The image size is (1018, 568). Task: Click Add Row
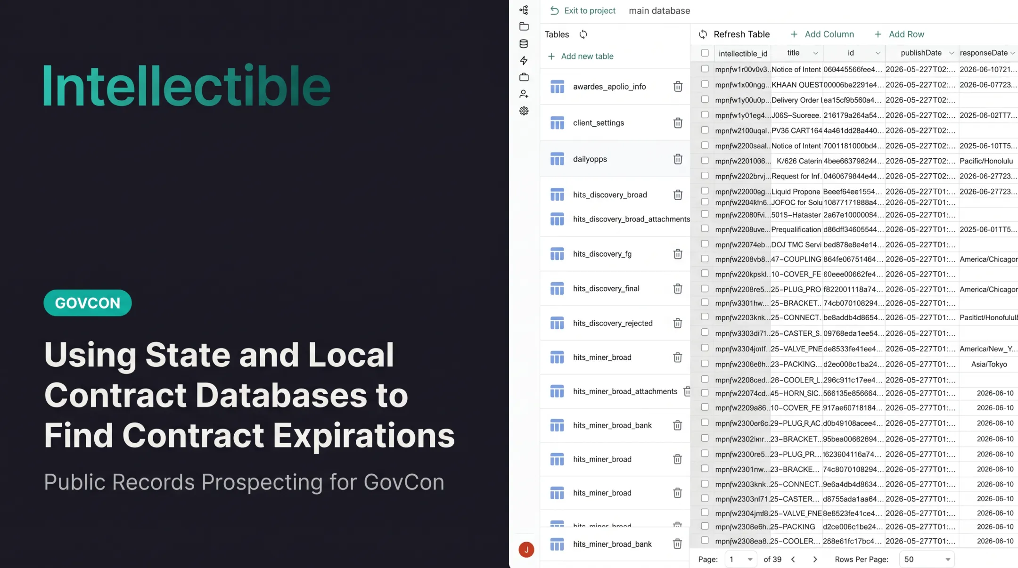tap(899, 34)
